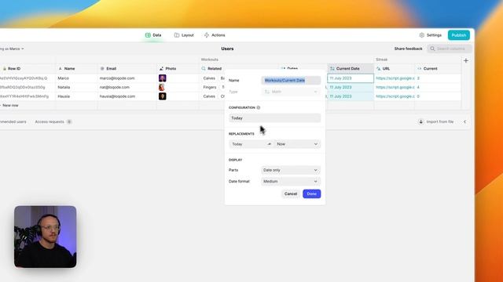The height and width of the screenshot is (282, 503).
Task: Add a new column with plus icon
Action: pyautogui.click(x=466, y=60)
